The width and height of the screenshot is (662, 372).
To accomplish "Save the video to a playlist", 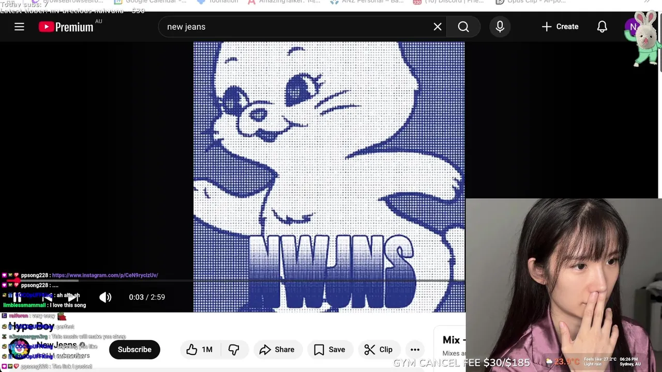I will coord(329,350).
